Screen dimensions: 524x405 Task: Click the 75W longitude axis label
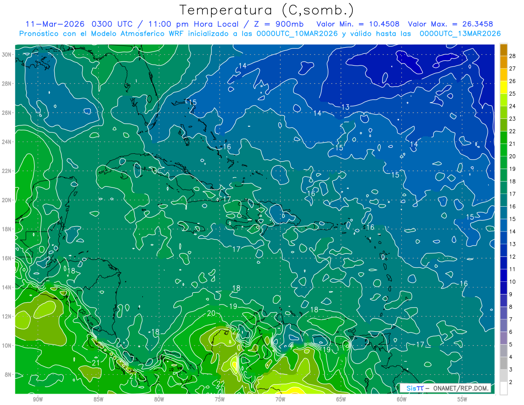click(220, 399)
